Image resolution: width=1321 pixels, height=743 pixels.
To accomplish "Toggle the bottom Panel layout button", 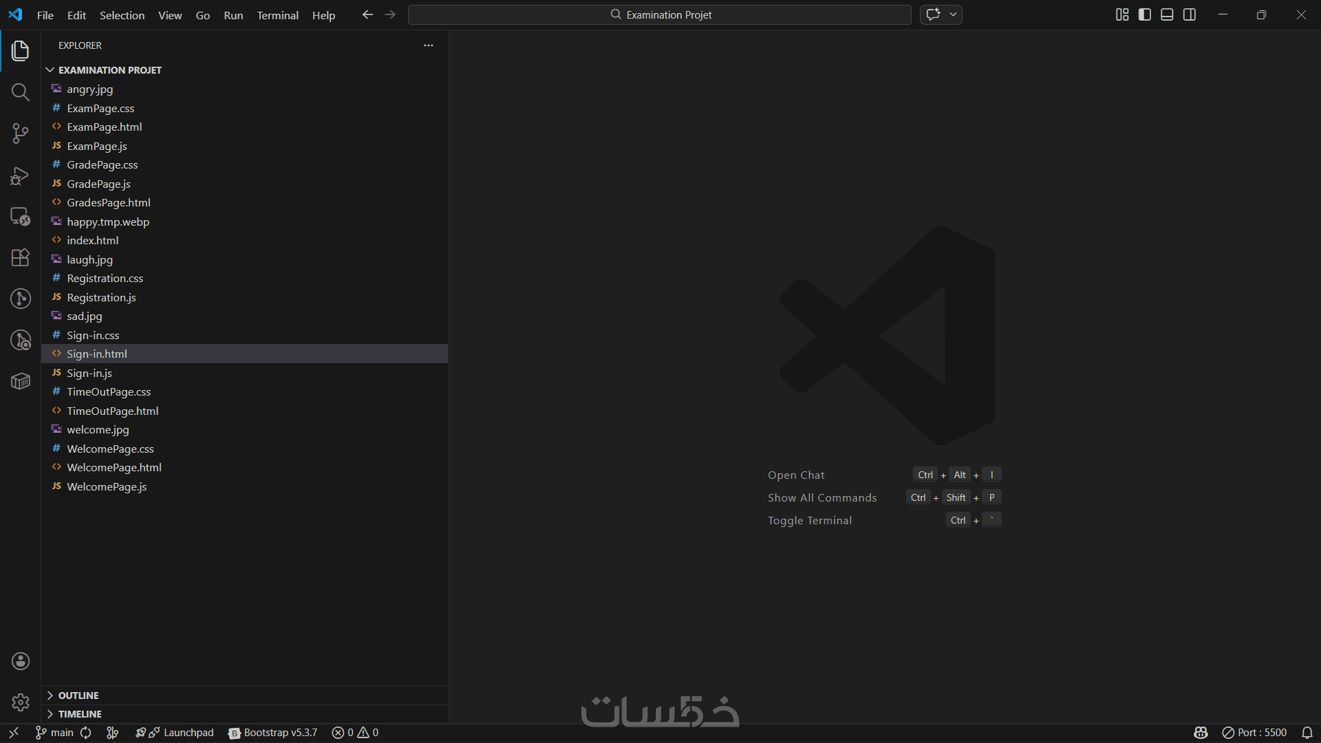I will [x=1167, y=14].
